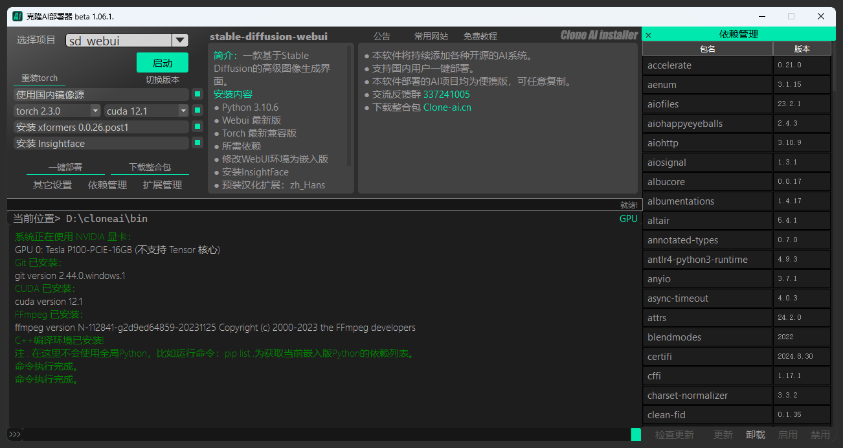
Task: Click the GPU indicator label
Action: (629, 219)
